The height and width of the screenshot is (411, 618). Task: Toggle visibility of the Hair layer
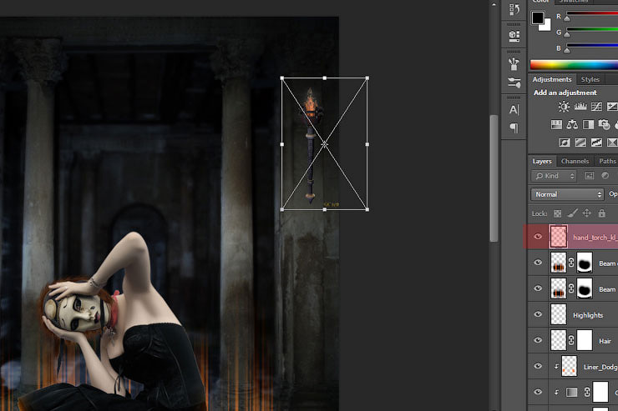[538, 340]
